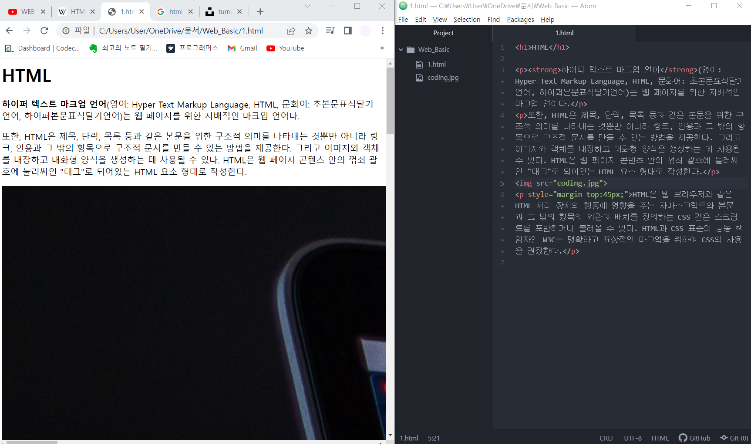
Task: Open GitHub panel from status bar
Action: (694, 438)
